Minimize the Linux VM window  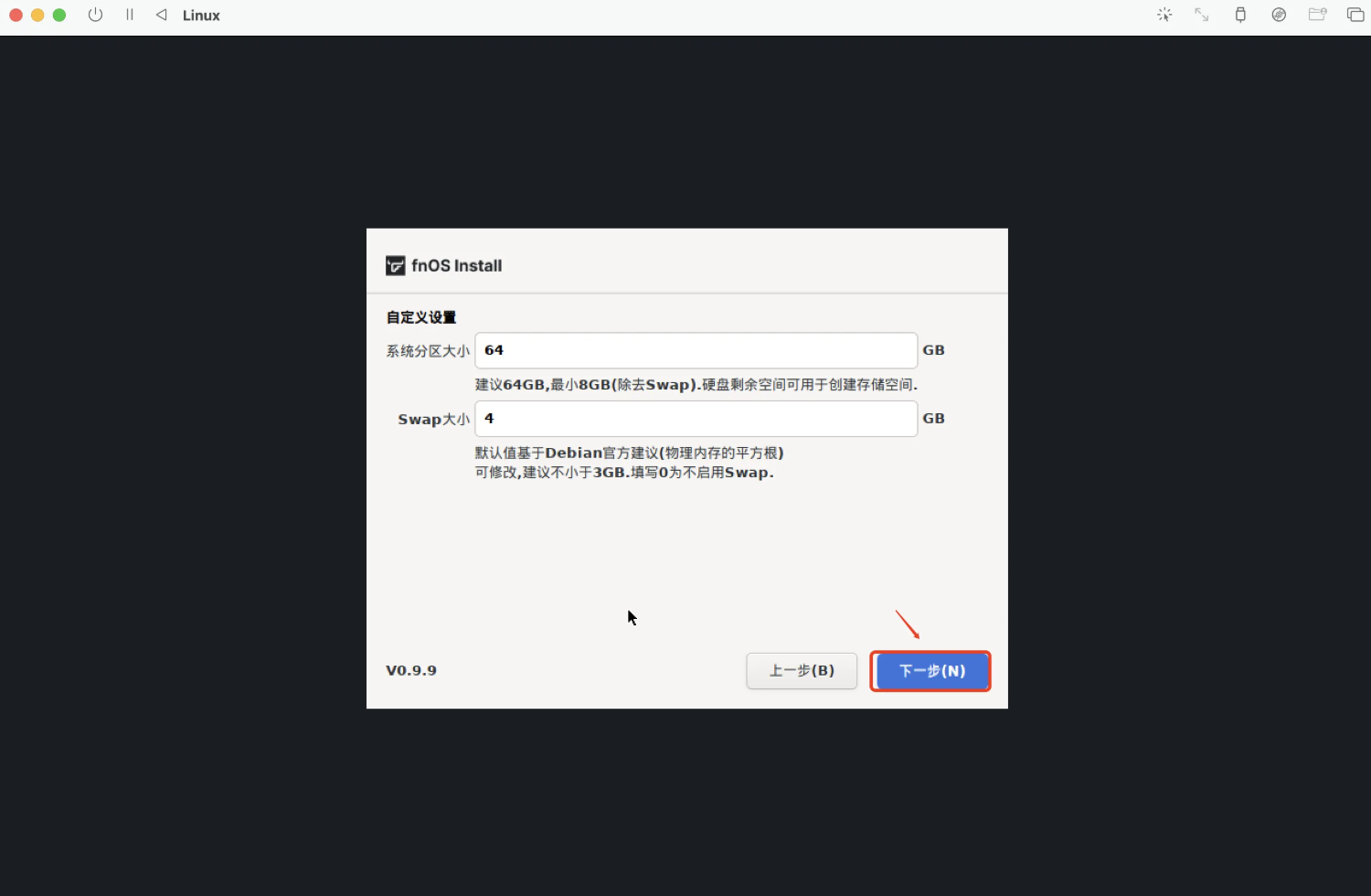tap(37, 15)
